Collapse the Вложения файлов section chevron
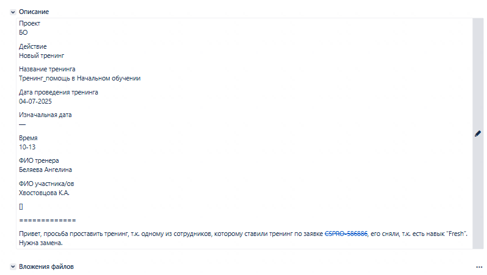 tap(13, 266)
